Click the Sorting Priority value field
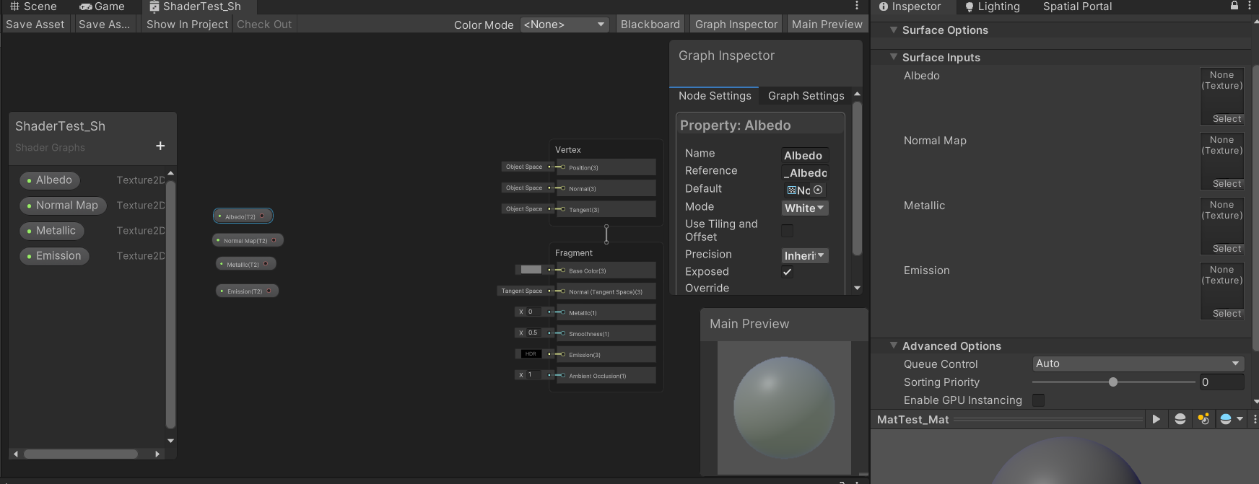Viewport: 1259px width, 484px height. pyautogui.click(x=1221, y=382)
